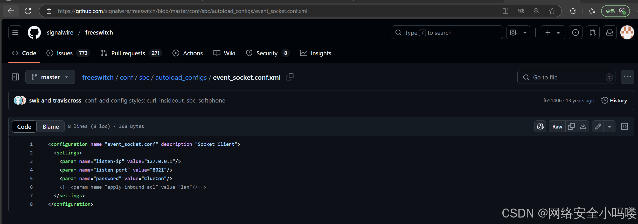The width and height of the screenshot is (638, 224).
Task: Click line number 8 in code
Action: (31, 204)
